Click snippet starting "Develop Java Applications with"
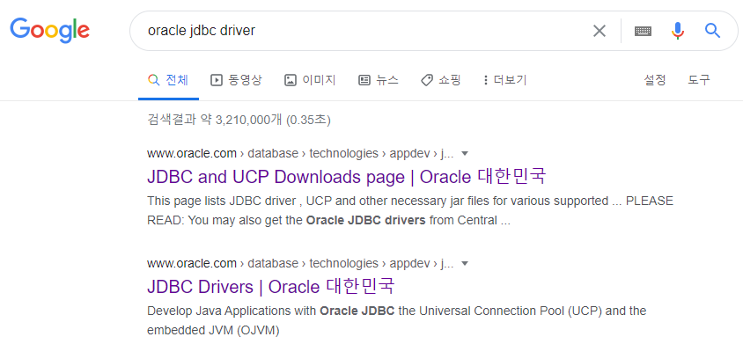Image resolution: width=743 pixels, height=337 pixels. [397, 320]
